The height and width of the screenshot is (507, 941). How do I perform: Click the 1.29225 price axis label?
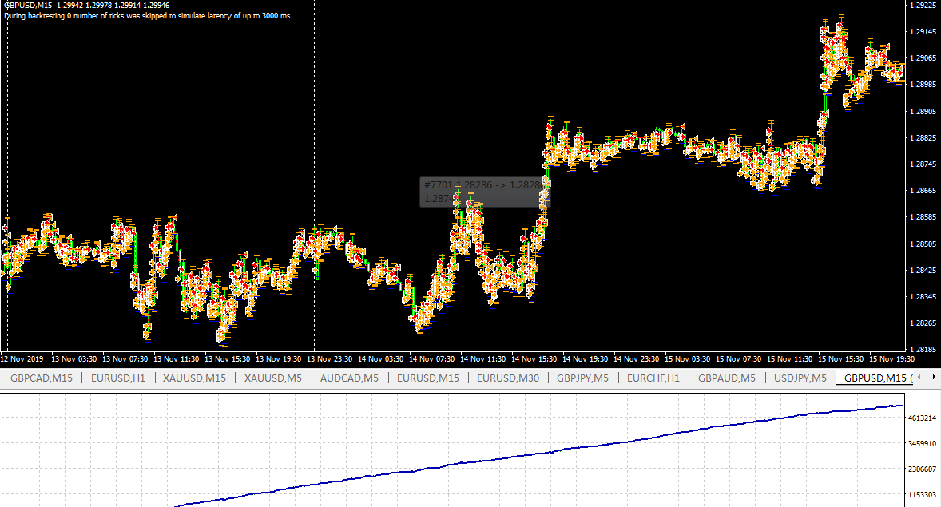(x=923, y=6)
